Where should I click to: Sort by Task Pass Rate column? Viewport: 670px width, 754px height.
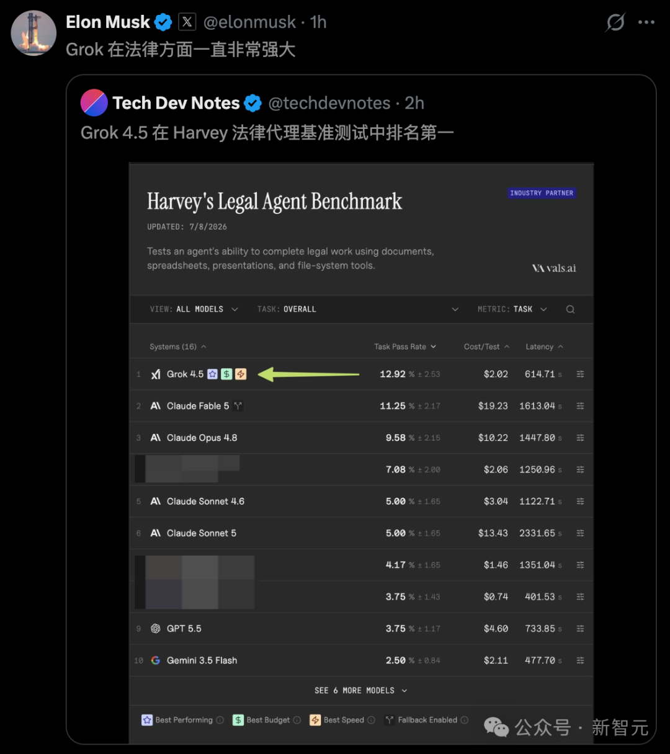tap(405, 347)
